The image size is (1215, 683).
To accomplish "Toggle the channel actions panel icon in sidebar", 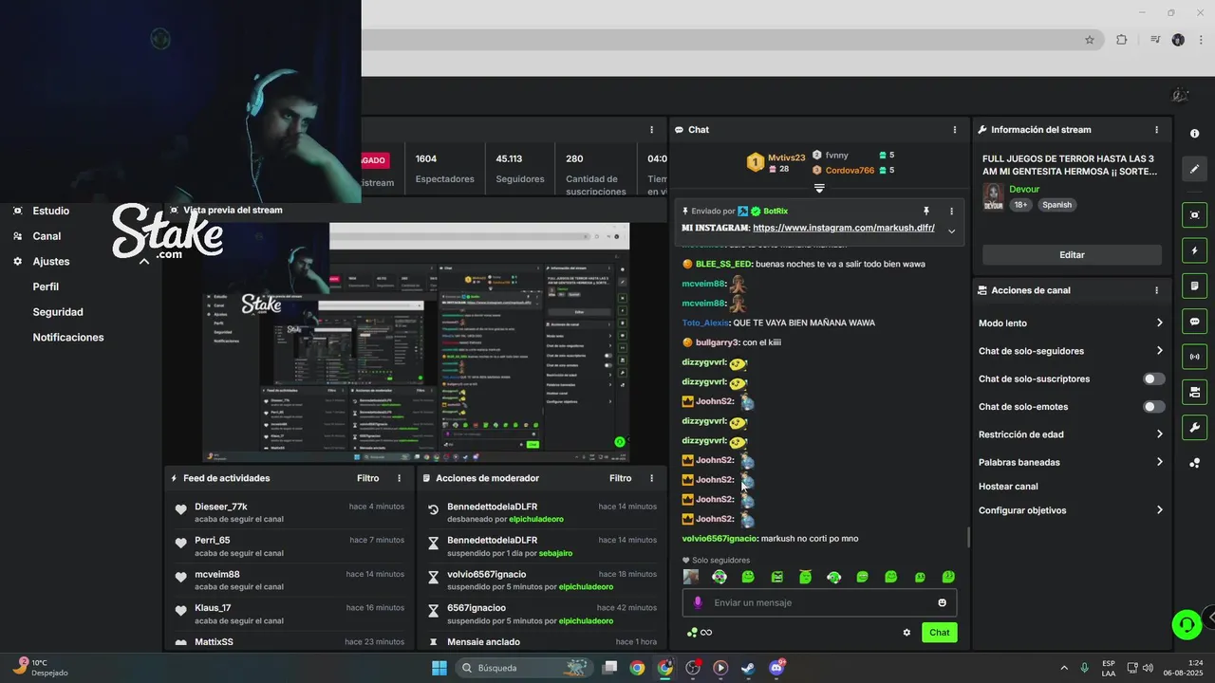I will pyautogui.click(x=1194, y=392).
